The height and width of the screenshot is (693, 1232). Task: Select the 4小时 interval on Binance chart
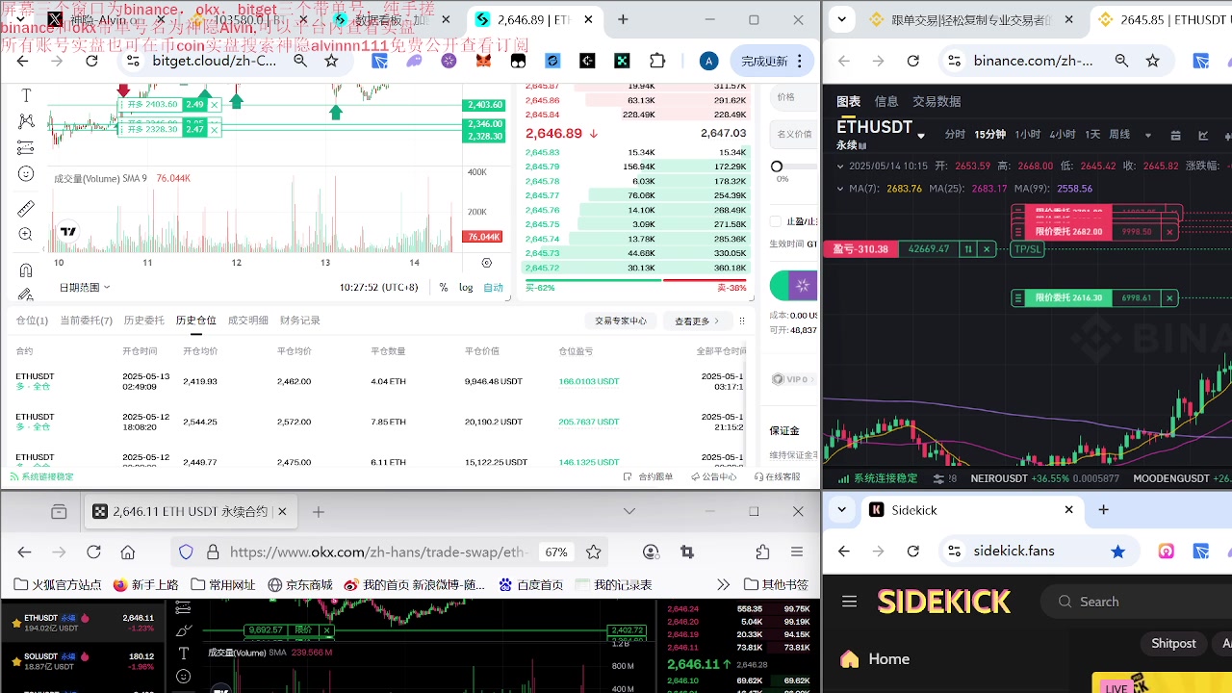pyautogui.click(x=1062, y=134)
